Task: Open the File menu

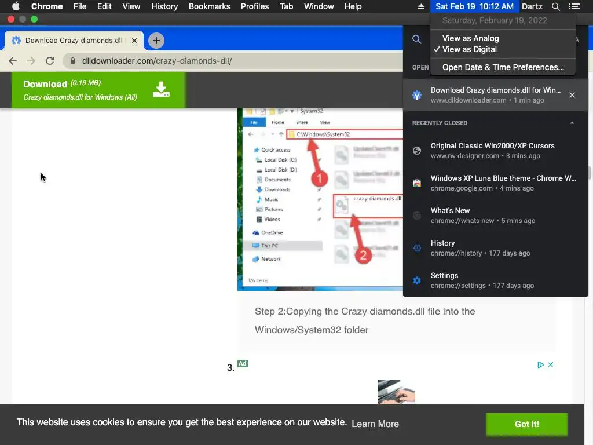Action: [x=80, y=6]
